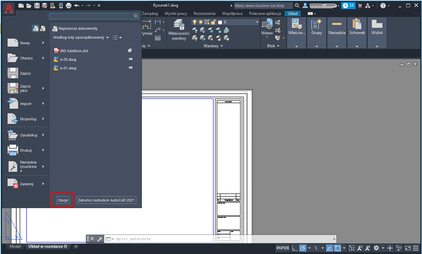Toggle the layer freeze sun icon
The width and height of the screenshot is (422, 254).
[201, 22]
